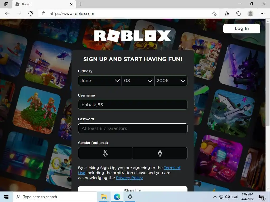Open the touch keyboard tray icon
The width and height of the screenshot is (270, 202).
click(235, 197)
